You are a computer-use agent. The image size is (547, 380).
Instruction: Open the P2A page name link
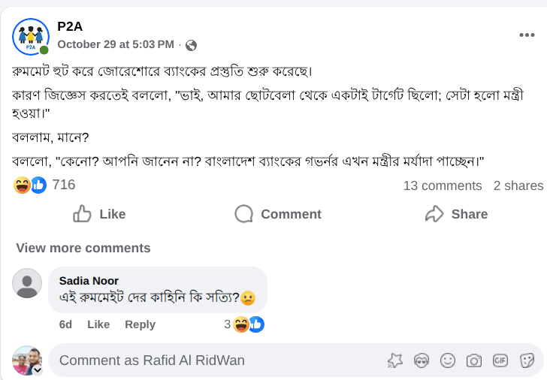[x=70, y=27]
